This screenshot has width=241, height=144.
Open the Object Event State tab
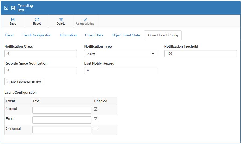point(126,35)
